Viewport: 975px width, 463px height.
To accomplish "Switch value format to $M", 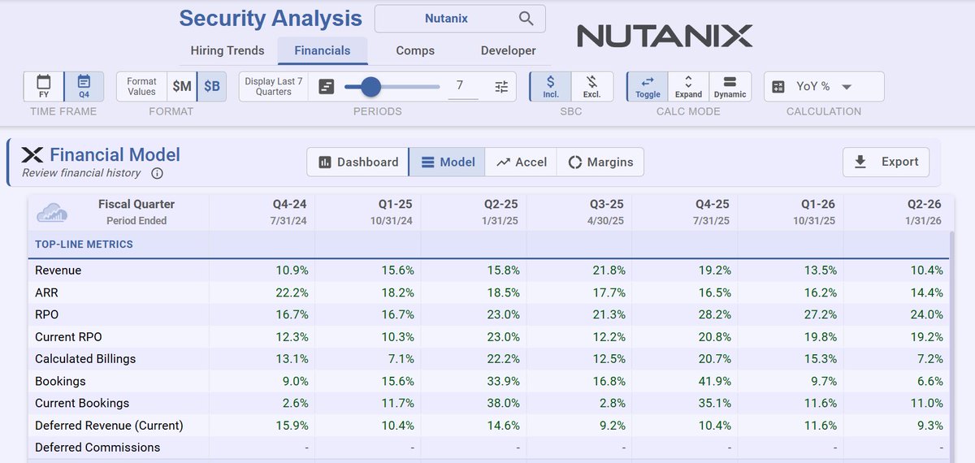I will coord(182,86).
